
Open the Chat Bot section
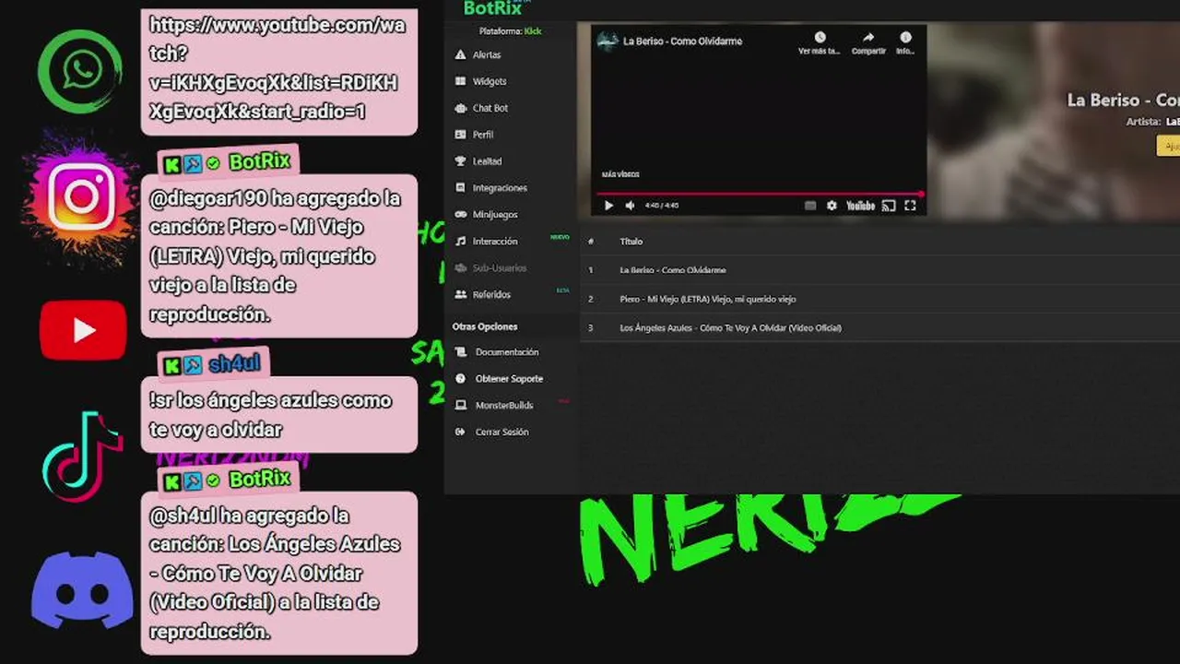pyautogui.click(x=490, y=108)
